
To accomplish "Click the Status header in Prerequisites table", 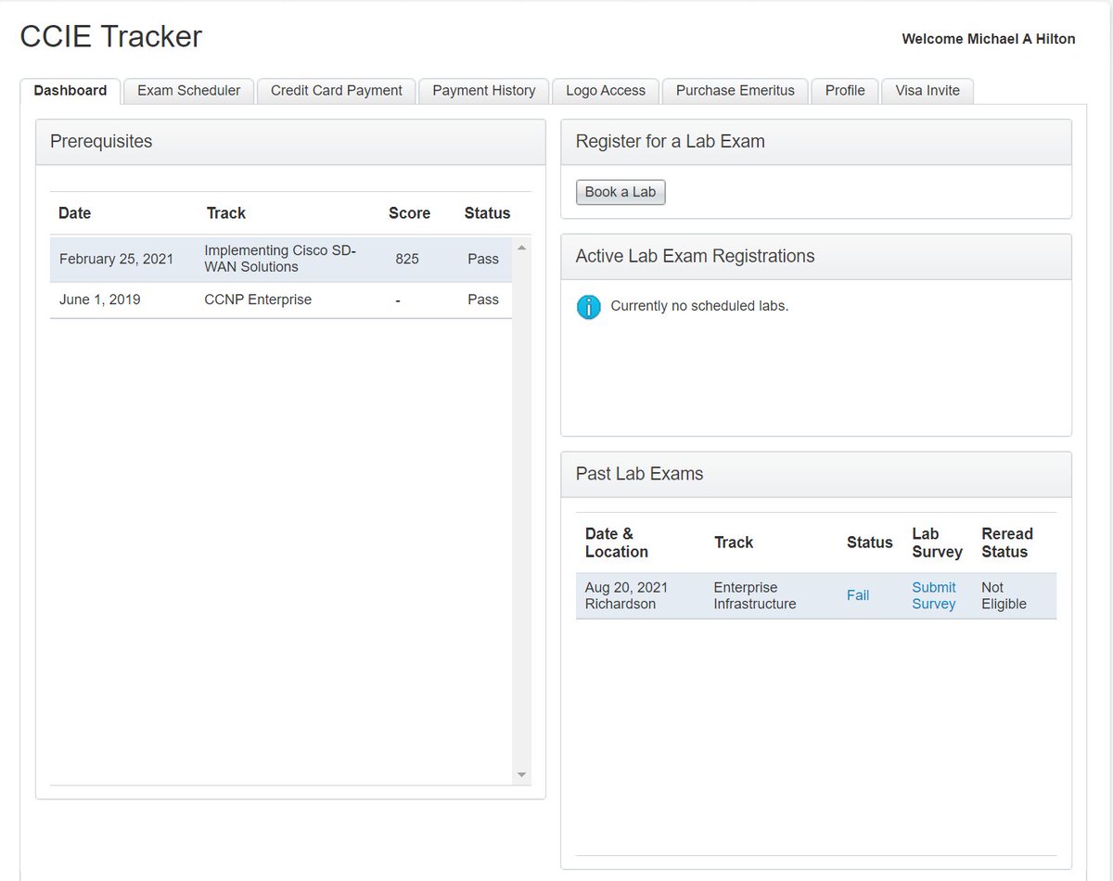I will point(487,213).
